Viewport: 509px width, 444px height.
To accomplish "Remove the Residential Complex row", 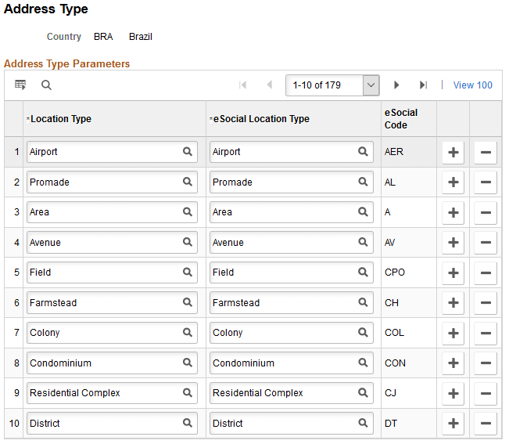I will 486,393.
